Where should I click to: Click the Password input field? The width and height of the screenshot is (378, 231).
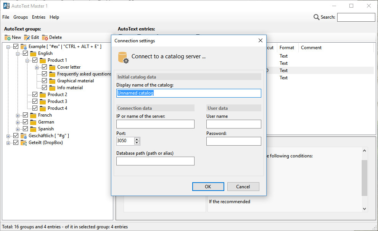[233, 141]
